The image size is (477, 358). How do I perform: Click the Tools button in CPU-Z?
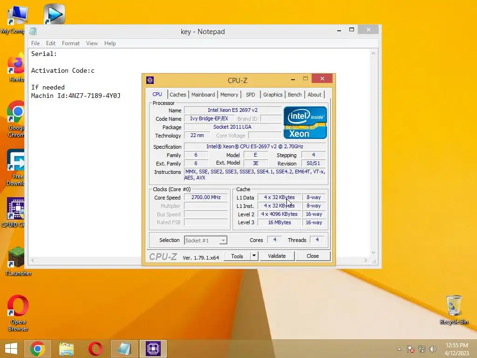(237, 256)
